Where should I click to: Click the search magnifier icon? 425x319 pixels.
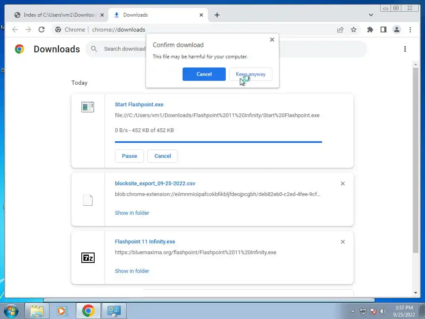(x=94, y=49)
